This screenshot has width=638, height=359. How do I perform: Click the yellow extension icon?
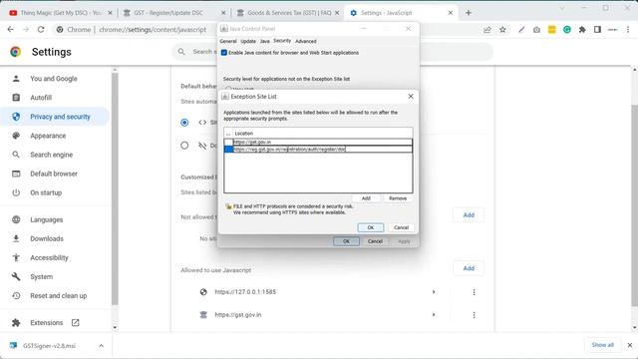[x=551, y=29]
